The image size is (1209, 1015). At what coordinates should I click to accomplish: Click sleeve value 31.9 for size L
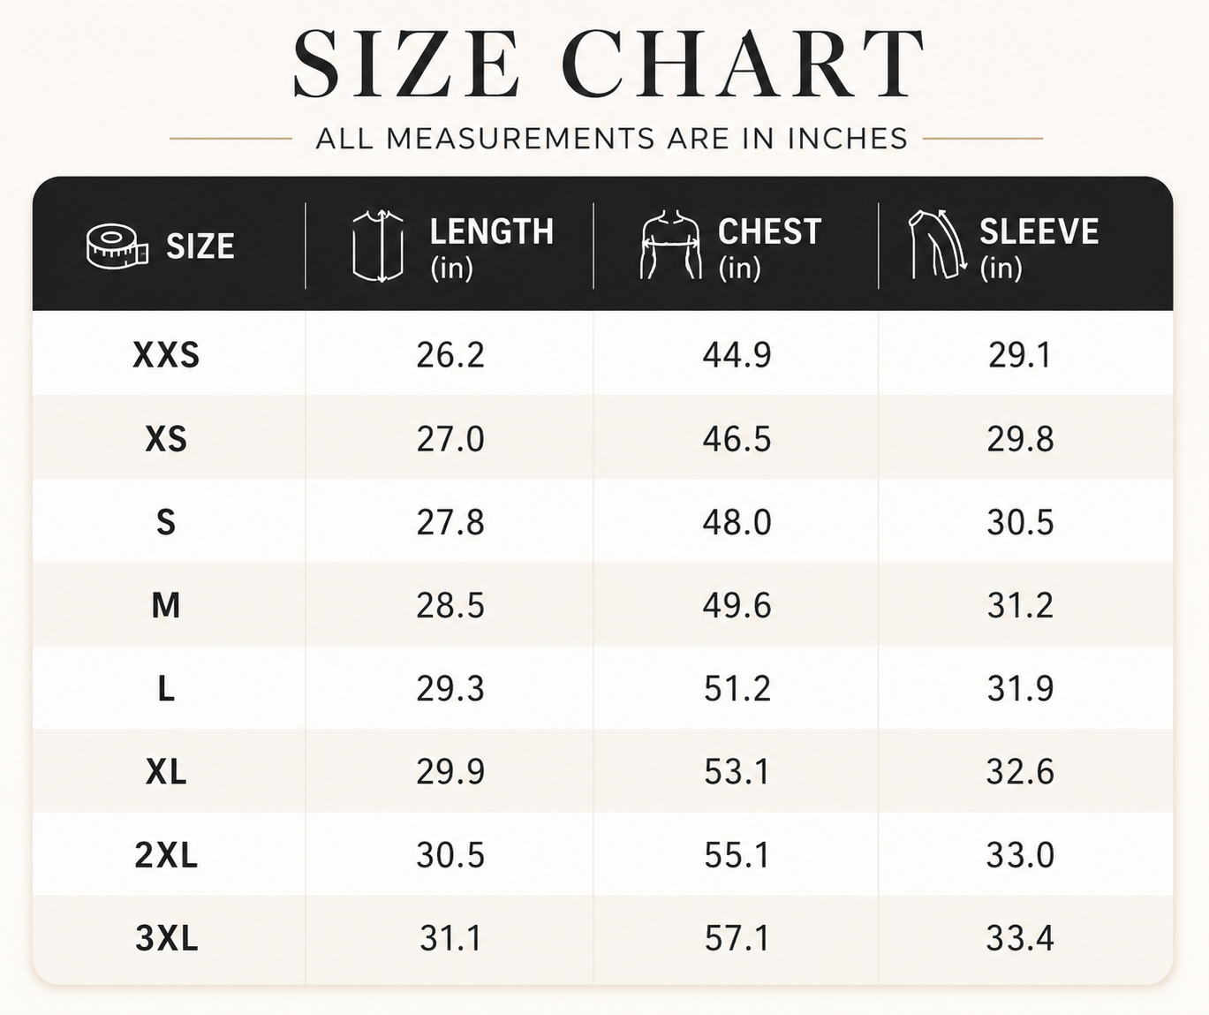(1020, 688)
